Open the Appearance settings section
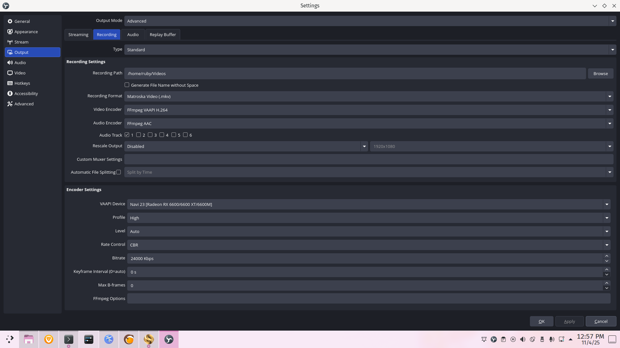 coord(26,32)
